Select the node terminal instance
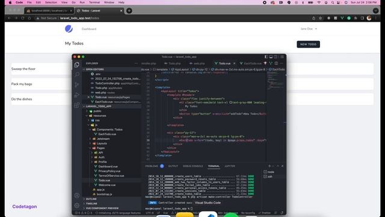The width and height of the screenshot is (385, 217). [x=269, y=172]
